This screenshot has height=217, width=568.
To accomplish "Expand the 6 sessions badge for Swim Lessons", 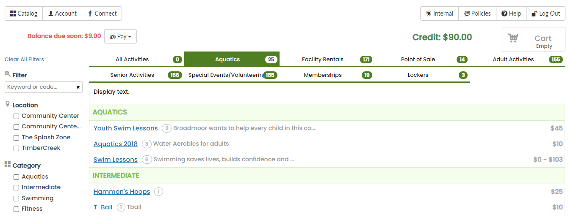I will (147, 160).
